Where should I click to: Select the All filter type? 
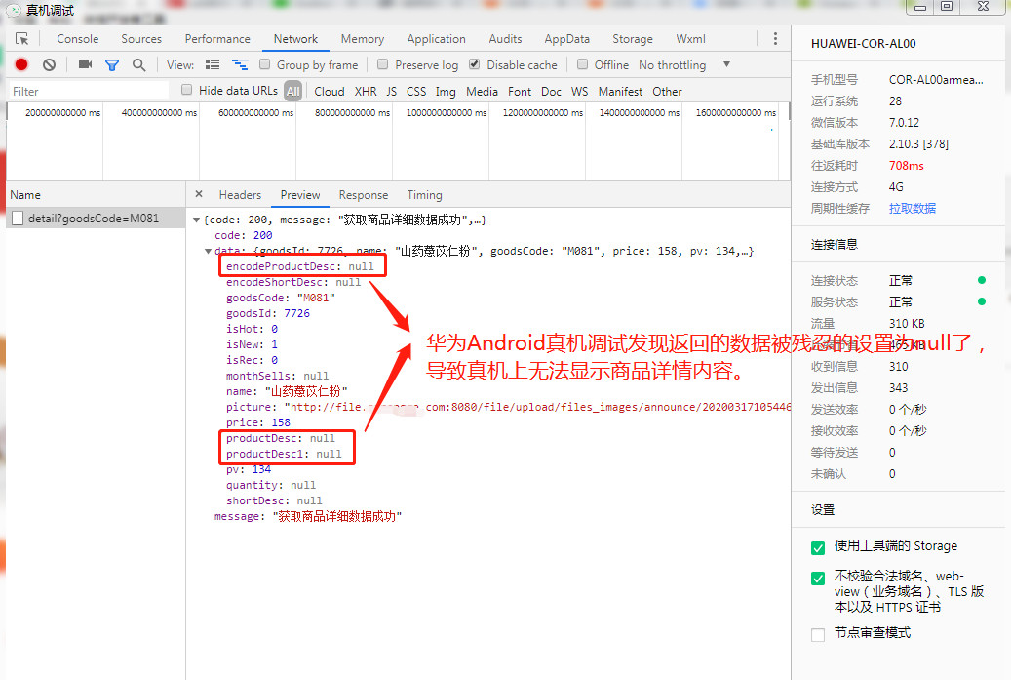pos(292,91)
